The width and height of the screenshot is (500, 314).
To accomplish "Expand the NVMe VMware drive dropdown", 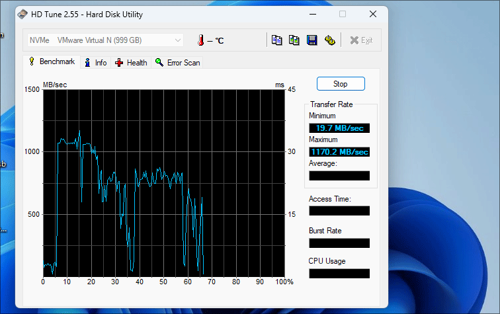I will pos(177,40).
